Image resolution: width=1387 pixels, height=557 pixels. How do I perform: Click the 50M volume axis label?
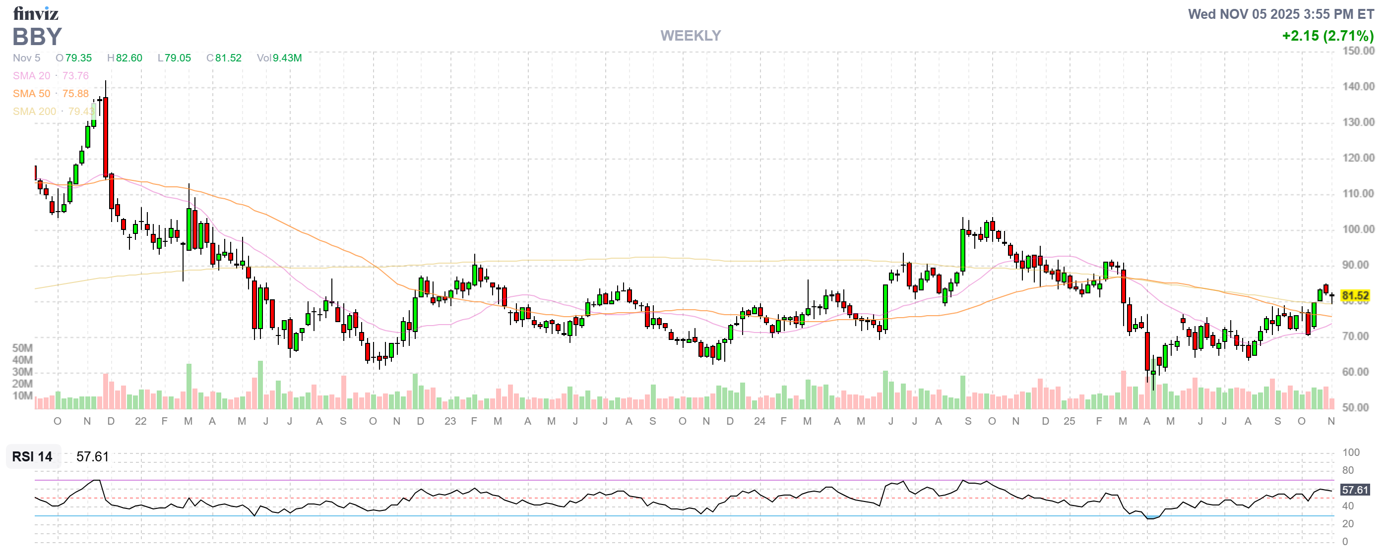[x=22, y=348]
